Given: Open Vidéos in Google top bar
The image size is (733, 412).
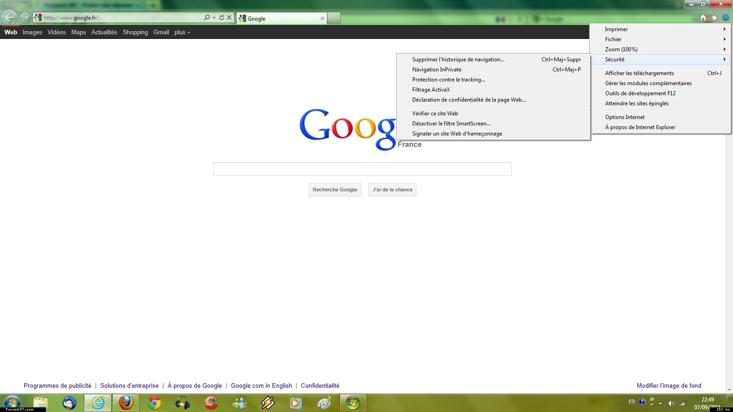Looking at the screenshot, I should coord(56,32).
